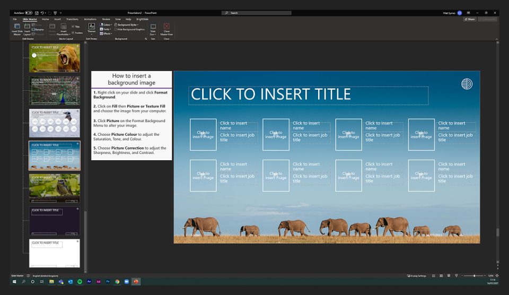Rename the selected layout
The height and width of the screenshot is (295, 509).
pos(39,29)
